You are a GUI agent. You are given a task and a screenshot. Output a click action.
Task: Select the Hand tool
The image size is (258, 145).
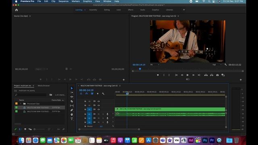point(72,114)
